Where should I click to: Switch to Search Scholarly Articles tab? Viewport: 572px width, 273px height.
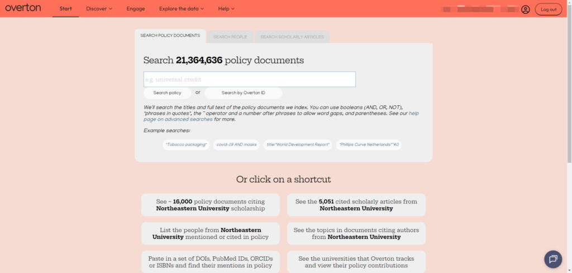point(292,37)
